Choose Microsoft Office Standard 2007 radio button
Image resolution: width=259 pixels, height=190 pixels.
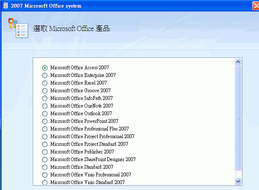click(x=45, y=167)
